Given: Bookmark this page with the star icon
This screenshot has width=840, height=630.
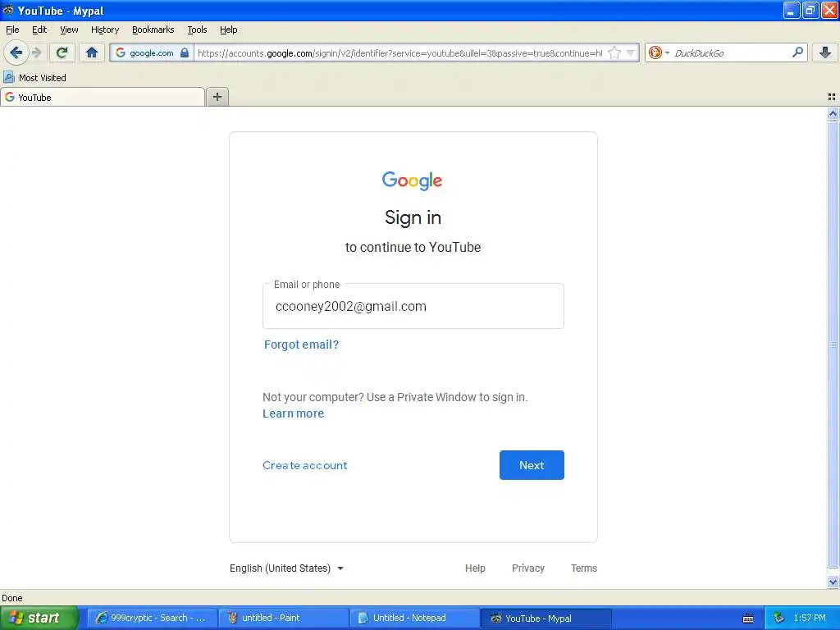Looking at the screenshot, I should pyautogui.click(x=614, y=52).
